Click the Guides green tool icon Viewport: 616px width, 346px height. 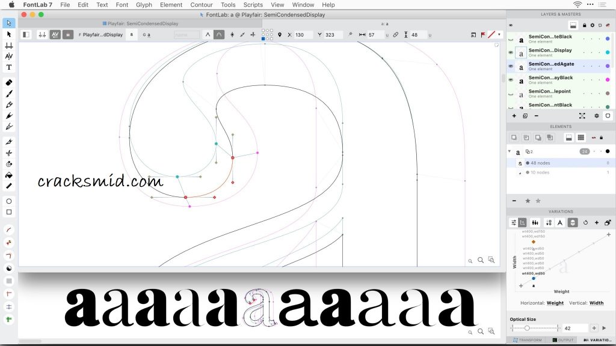9,320
